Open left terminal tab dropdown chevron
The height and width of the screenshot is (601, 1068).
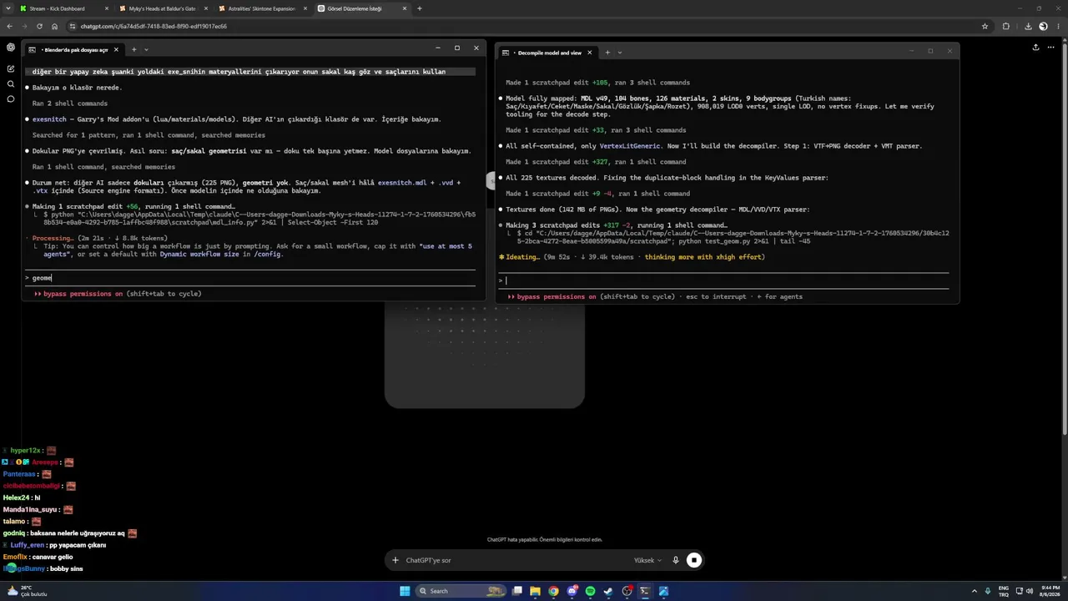[146, 49]
